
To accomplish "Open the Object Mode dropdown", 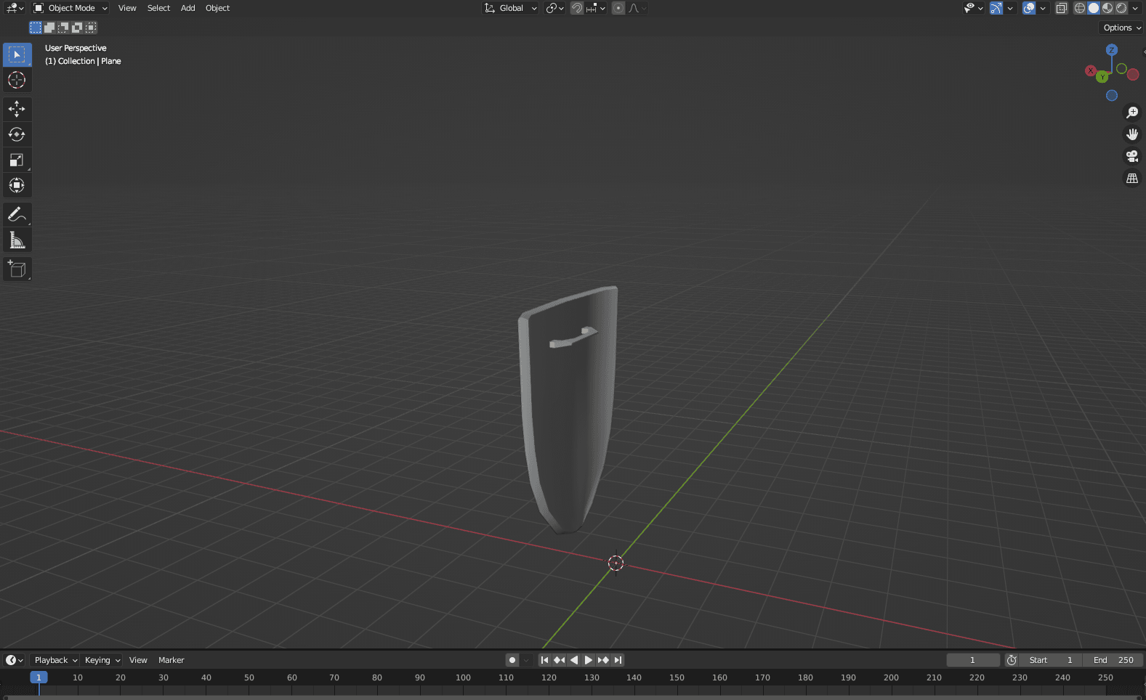I will [x=70, y=8].
